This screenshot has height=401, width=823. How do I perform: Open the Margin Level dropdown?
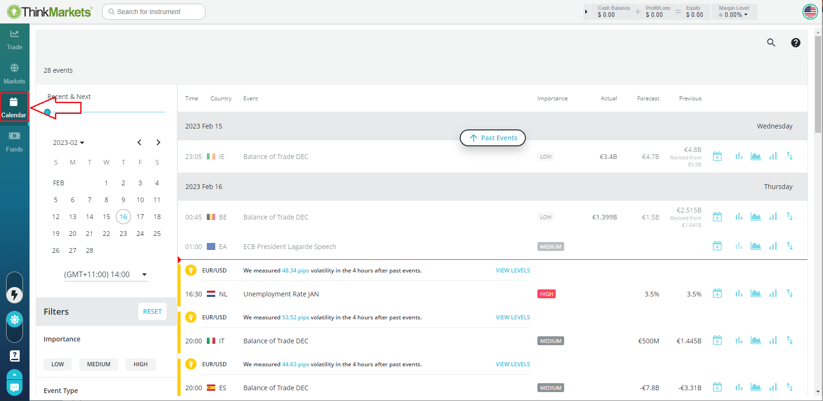(734, 12)
